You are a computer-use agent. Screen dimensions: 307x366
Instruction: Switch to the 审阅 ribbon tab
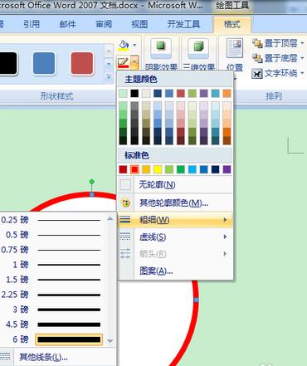click(x=104, y=24)
